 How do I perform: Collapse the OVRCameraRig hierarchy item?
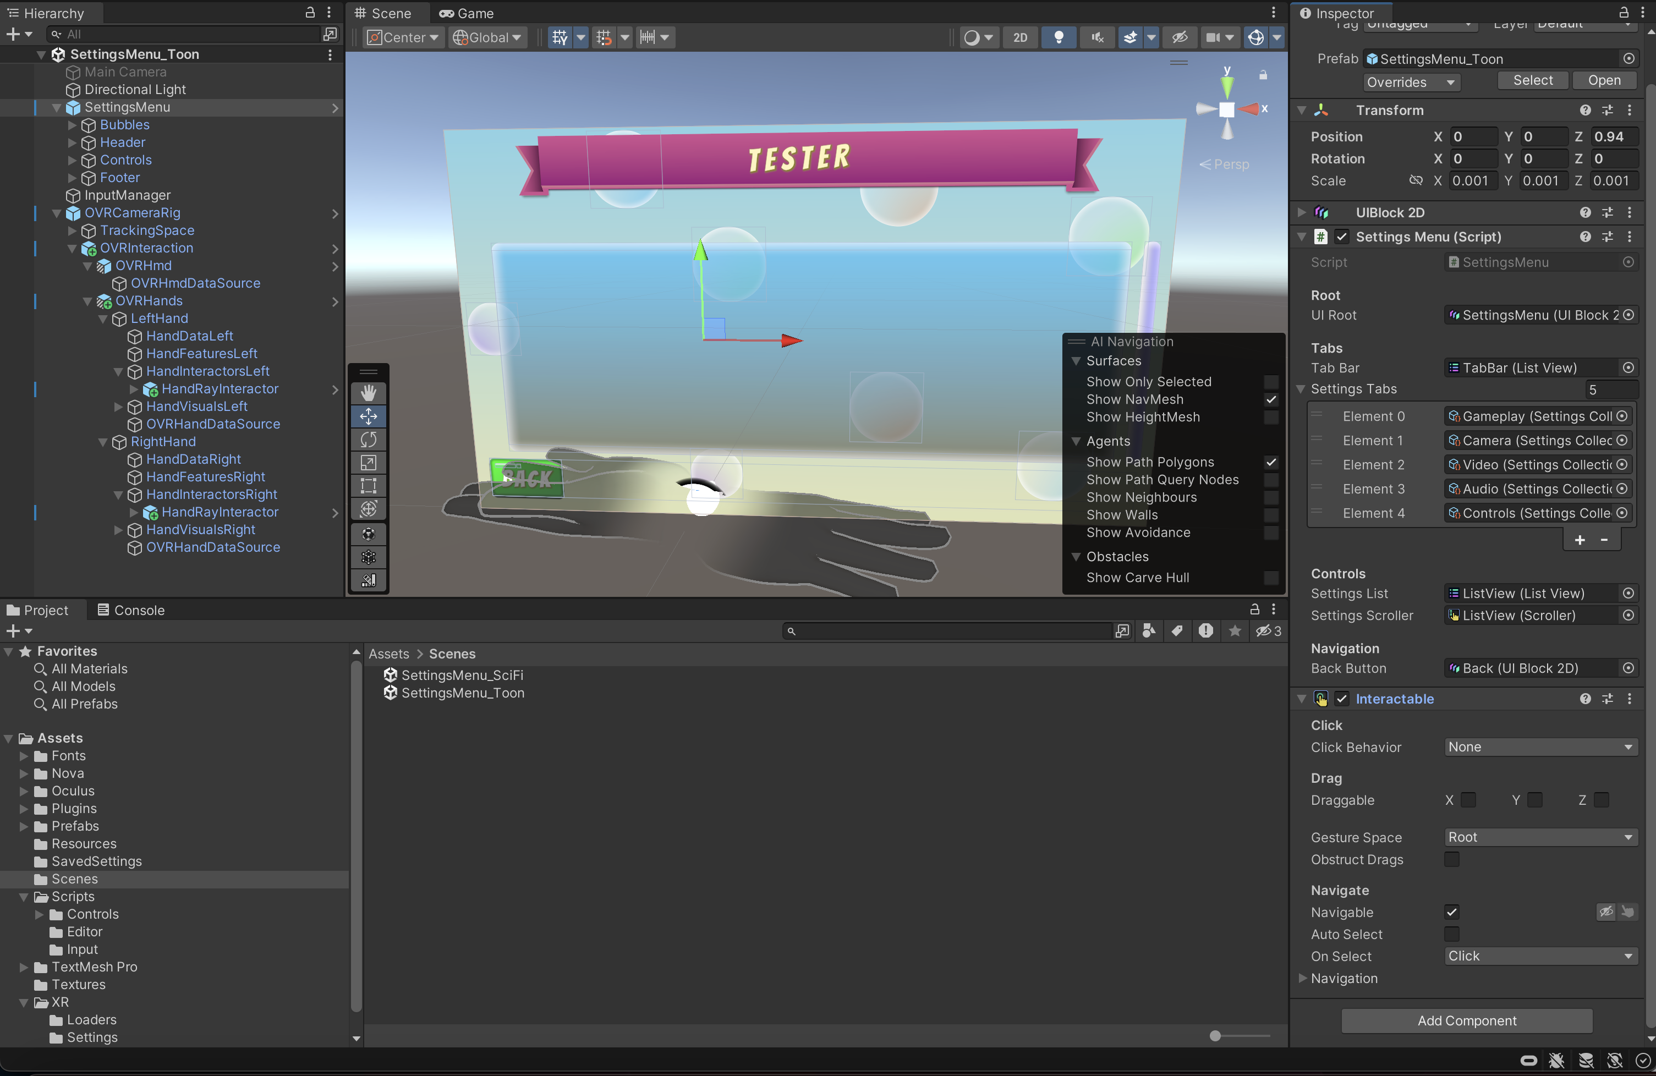tap(56, 213)
